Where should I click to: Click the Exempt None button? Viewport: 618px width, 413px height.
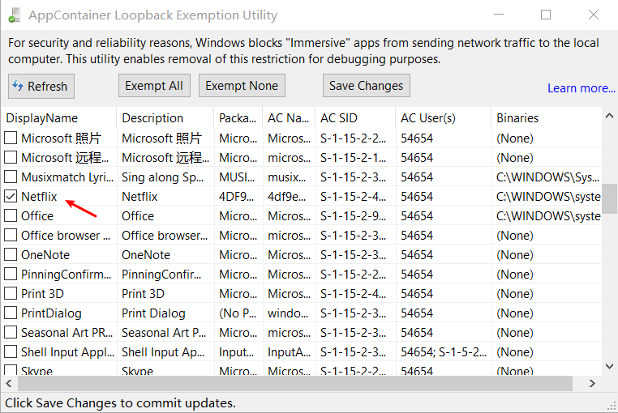coord(242,86)
